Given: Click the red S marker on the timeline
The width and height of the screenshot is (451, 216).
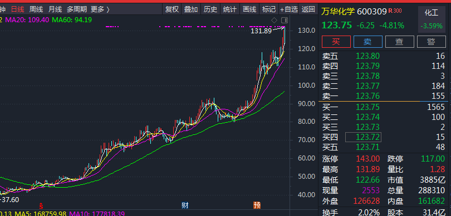Looking at the screenshot, I should pos(41,205).
